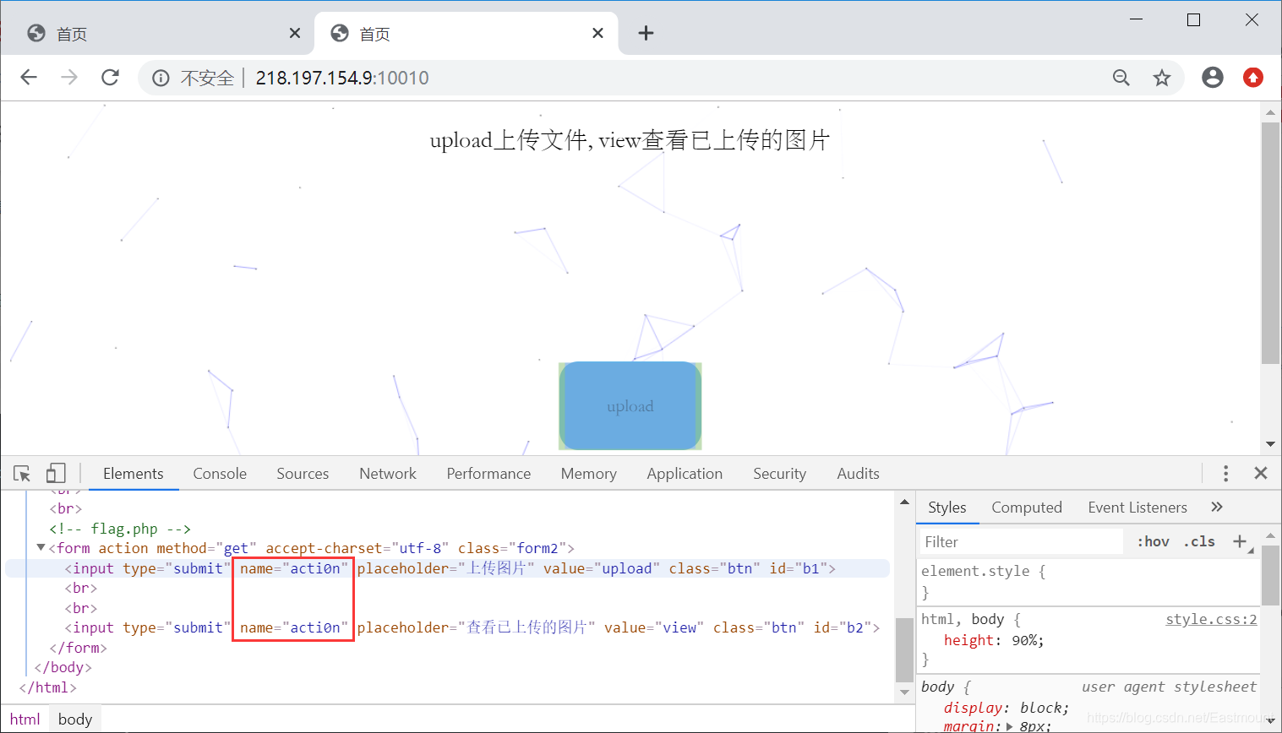Open the Network tab
The height and width of the screenshot is (733, 1282).
point(388,474)
